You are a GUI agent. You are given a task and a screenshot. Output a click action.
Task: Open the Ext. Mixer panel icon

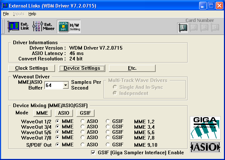[43, 26]
